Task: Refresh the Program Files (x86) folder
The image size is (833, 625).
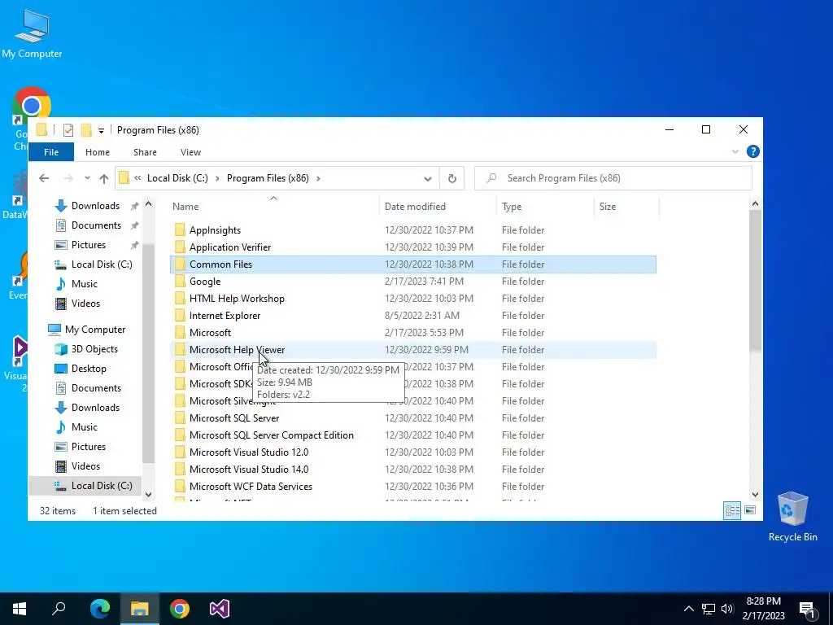Action: (x=452, y=178)
